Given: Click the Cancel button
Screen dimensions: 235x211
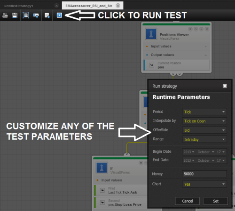Looking at the screenshot, I should (x=188, y=201).
